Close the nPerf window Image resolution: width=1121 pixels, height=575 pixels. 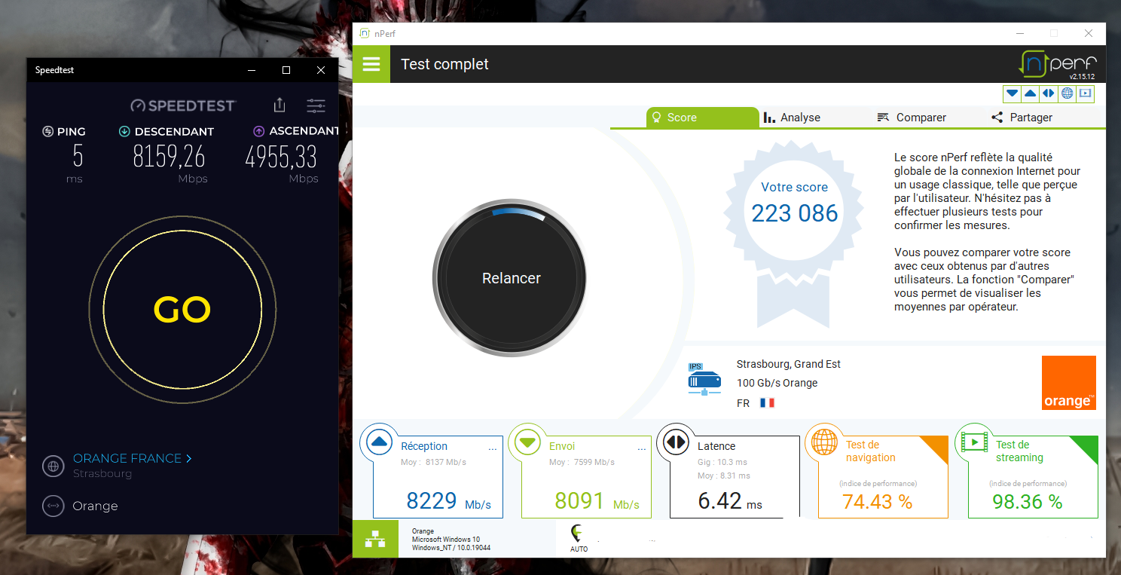click(x=1089, y=34)
